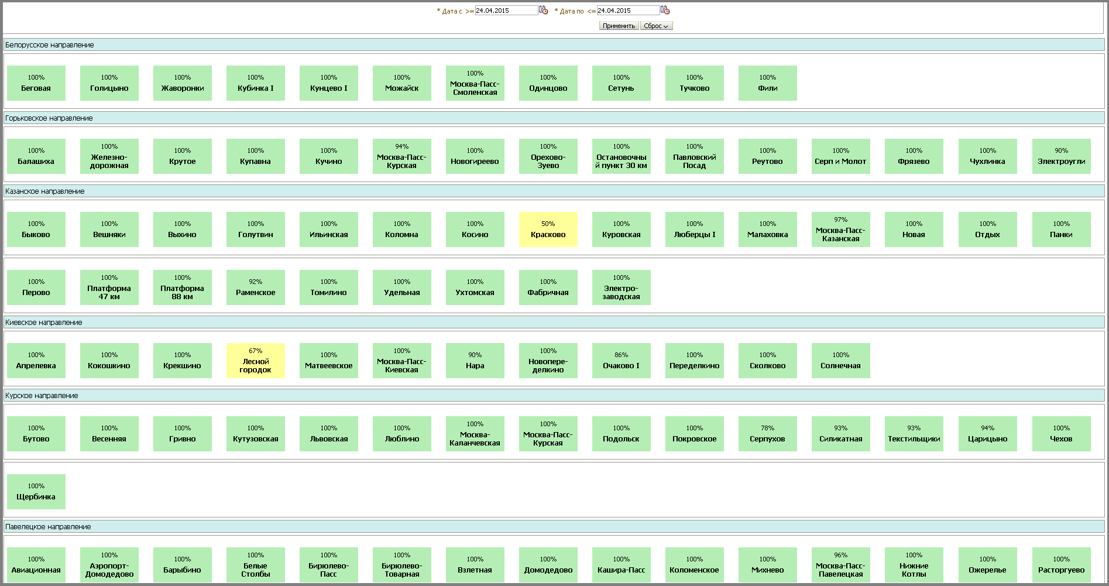Image resolution: width=1109 pixels, height=586 pixels.
Task: Open the Балашиха station tile
Action: (x=36, y=156)
